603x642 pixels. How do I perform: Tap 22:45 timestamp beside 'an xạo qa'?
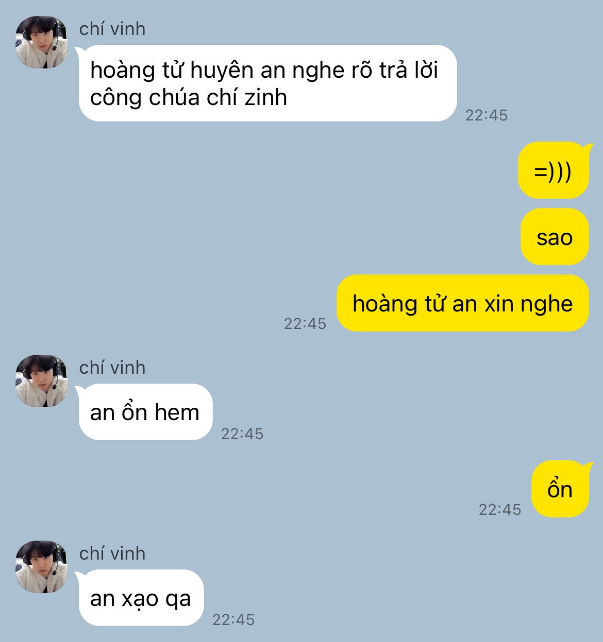pos(233,619)
